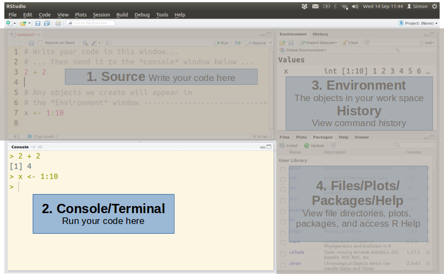Click the Environment search field
This screenshot has height=274, width=444.
click(x=414, y=50)
